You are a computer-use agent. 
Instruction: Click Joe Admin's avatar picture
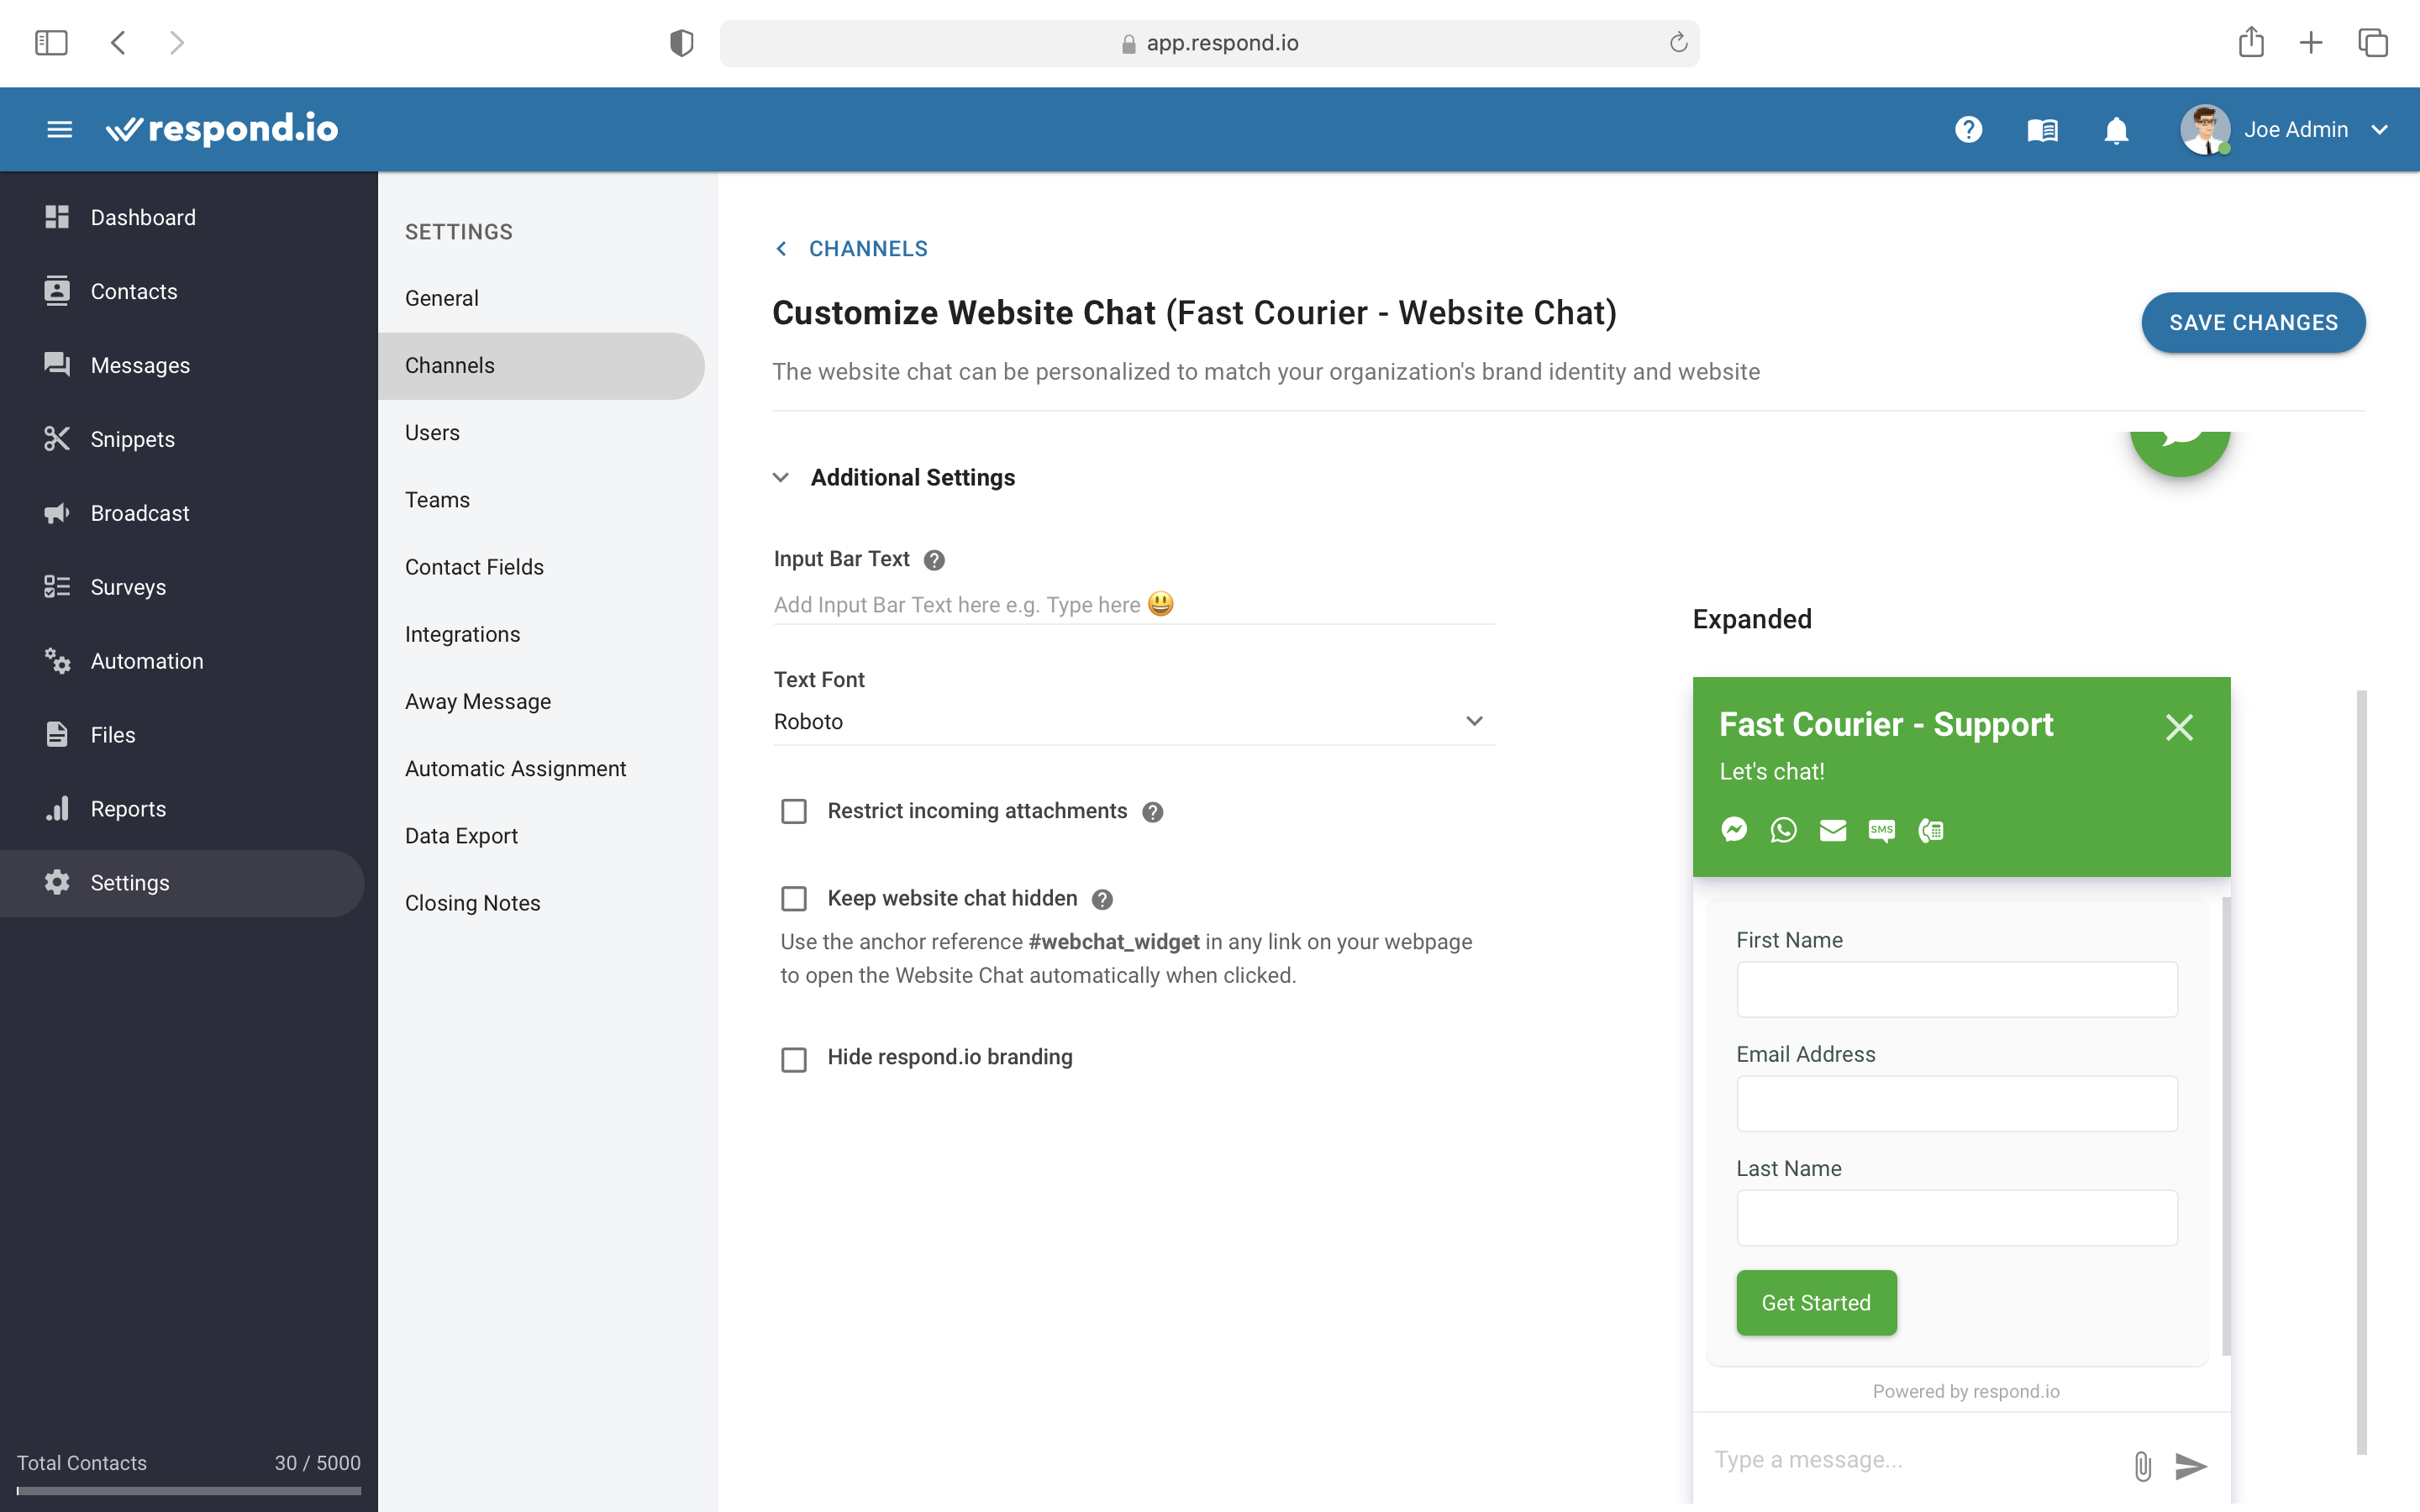(x=2205, y=130)
